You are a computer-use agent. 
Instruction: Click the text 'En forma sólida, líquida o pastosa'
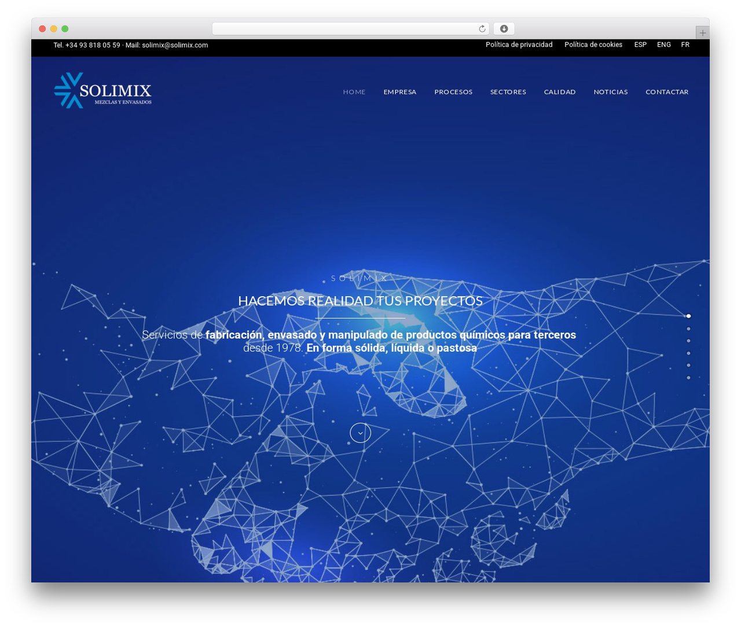(391, 348)
